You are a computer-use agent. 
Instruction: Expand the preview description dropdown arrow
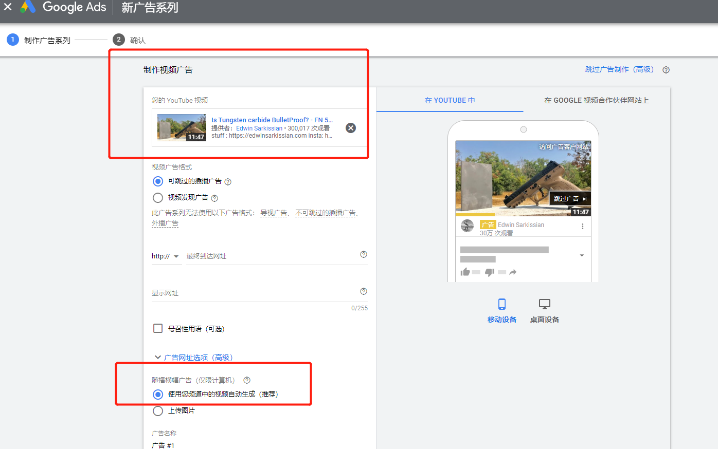pos(582,255)
